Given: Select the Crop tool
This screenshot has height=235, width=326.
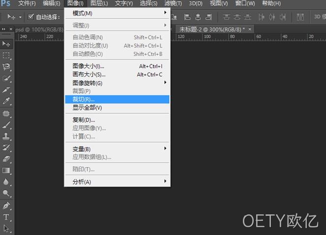Looking at the screenshot, I should pos(6,90).
